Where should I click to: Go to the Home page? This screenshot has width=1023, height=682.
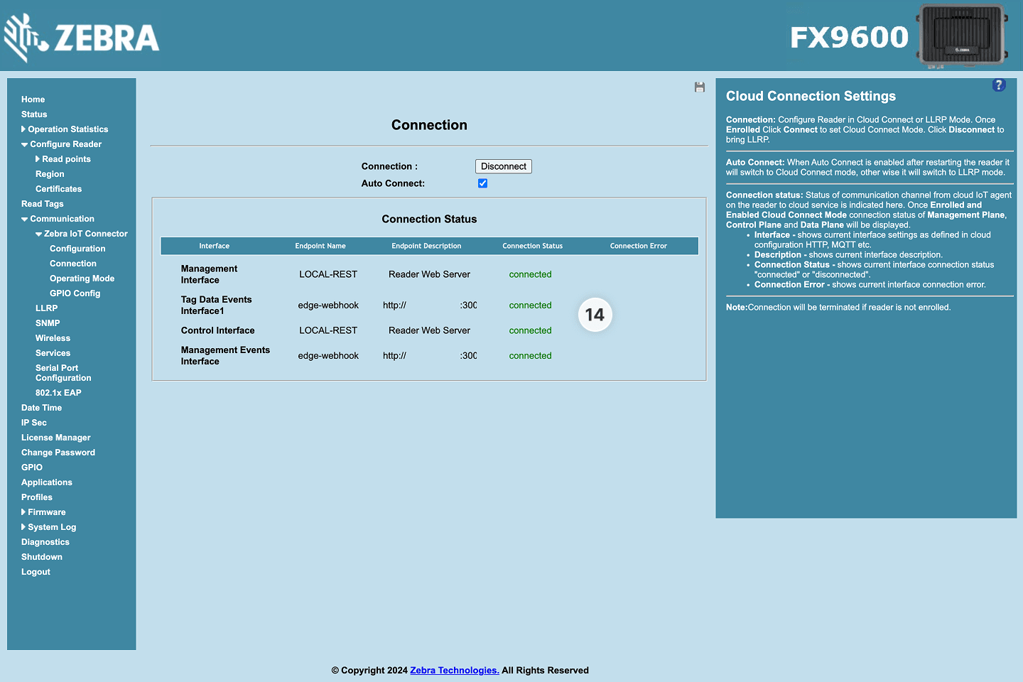coord(33,99)
